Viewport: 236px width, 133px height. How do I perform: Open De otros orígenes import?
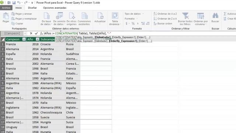pyautogui.click(x=72, y=19)
